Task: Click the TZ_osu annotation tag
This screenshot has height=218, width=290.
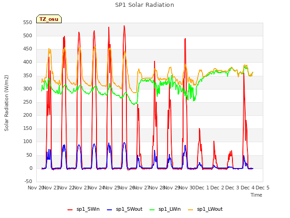Action: click(49, 19)
